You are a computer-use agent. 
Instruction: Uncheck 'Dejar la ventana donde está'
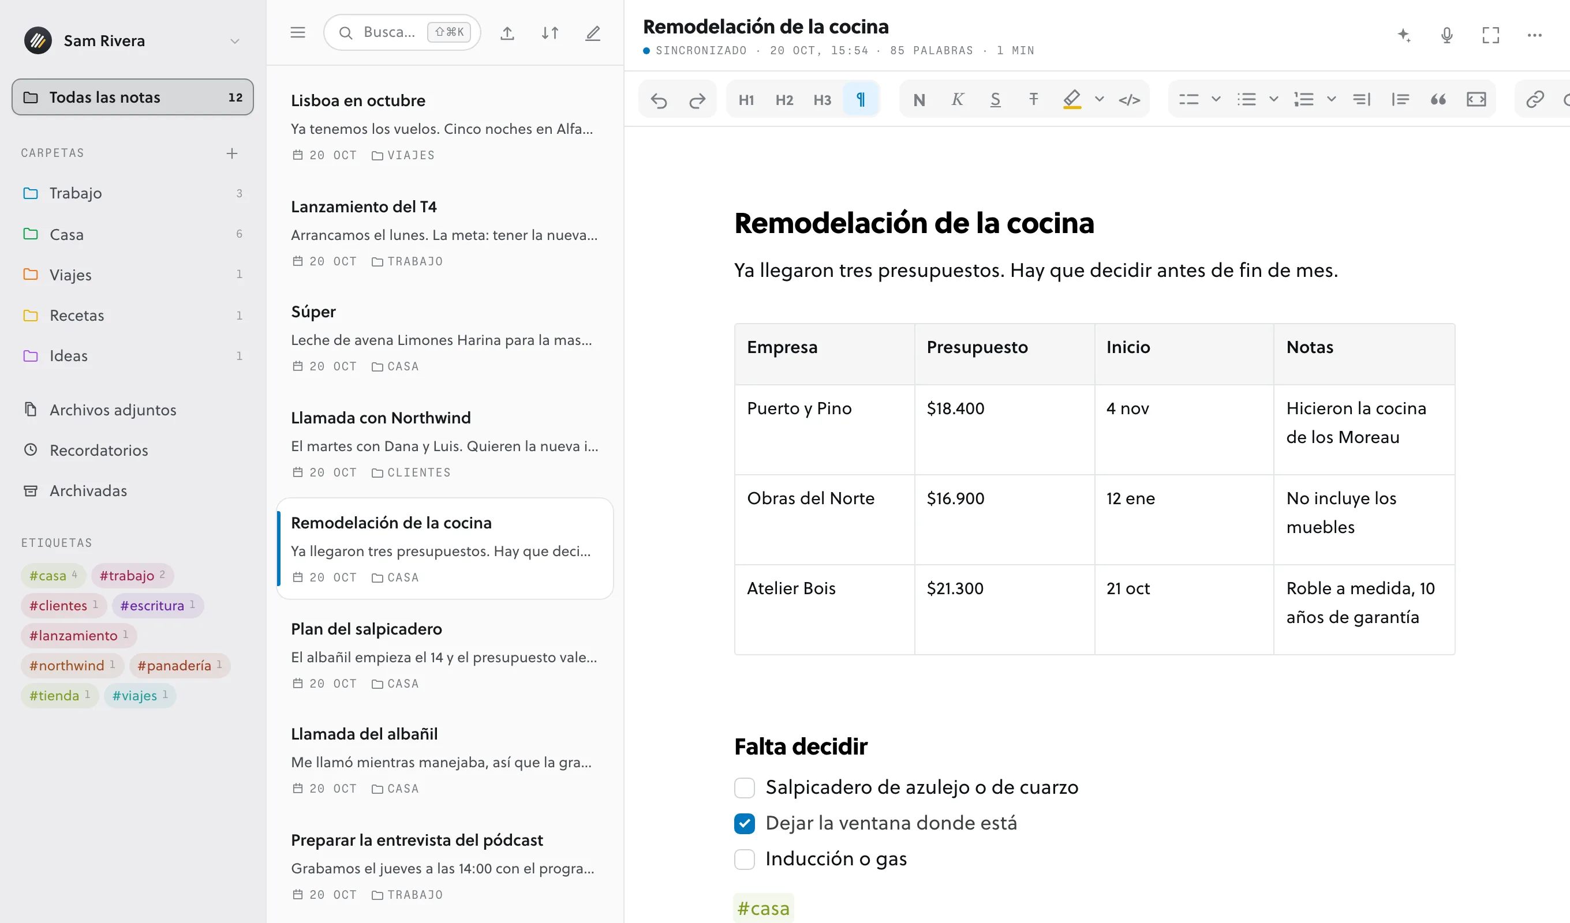click(x=745, y=823)
